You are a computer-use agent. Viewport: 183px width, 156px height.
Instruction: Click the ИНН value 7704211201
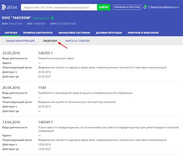tap(15, 24)
